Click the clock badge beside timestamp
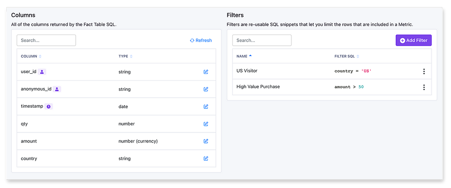The image size is (451, 188). click(48, 107)
